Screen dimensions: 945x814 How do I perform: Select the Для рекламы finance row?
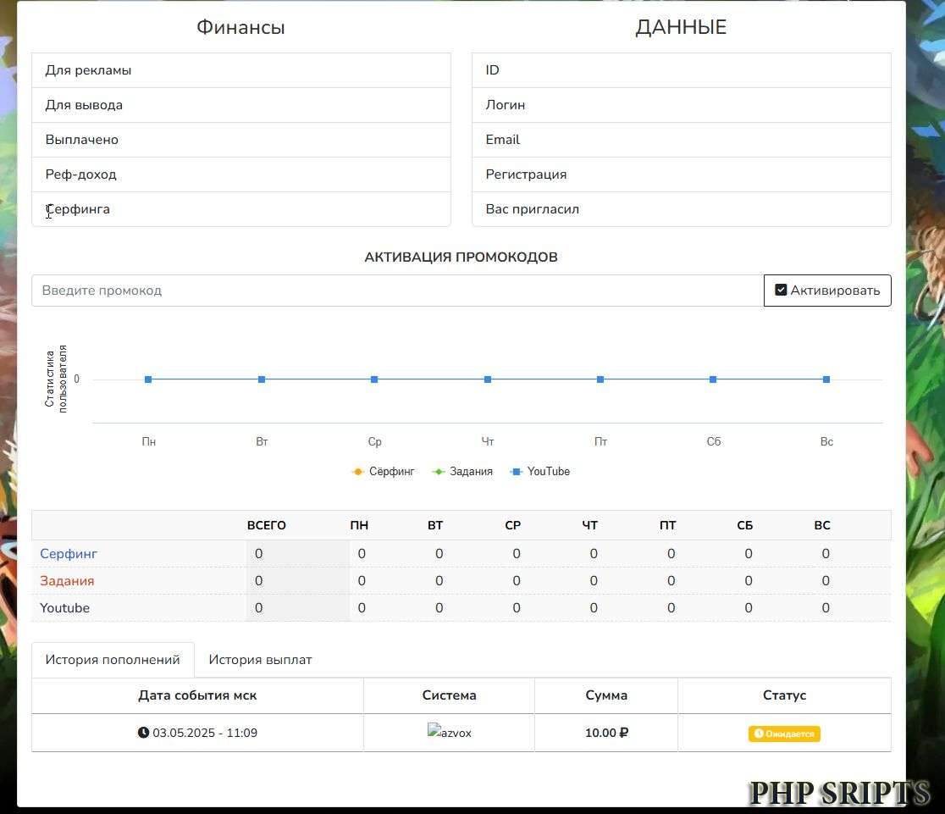(240, 70)
